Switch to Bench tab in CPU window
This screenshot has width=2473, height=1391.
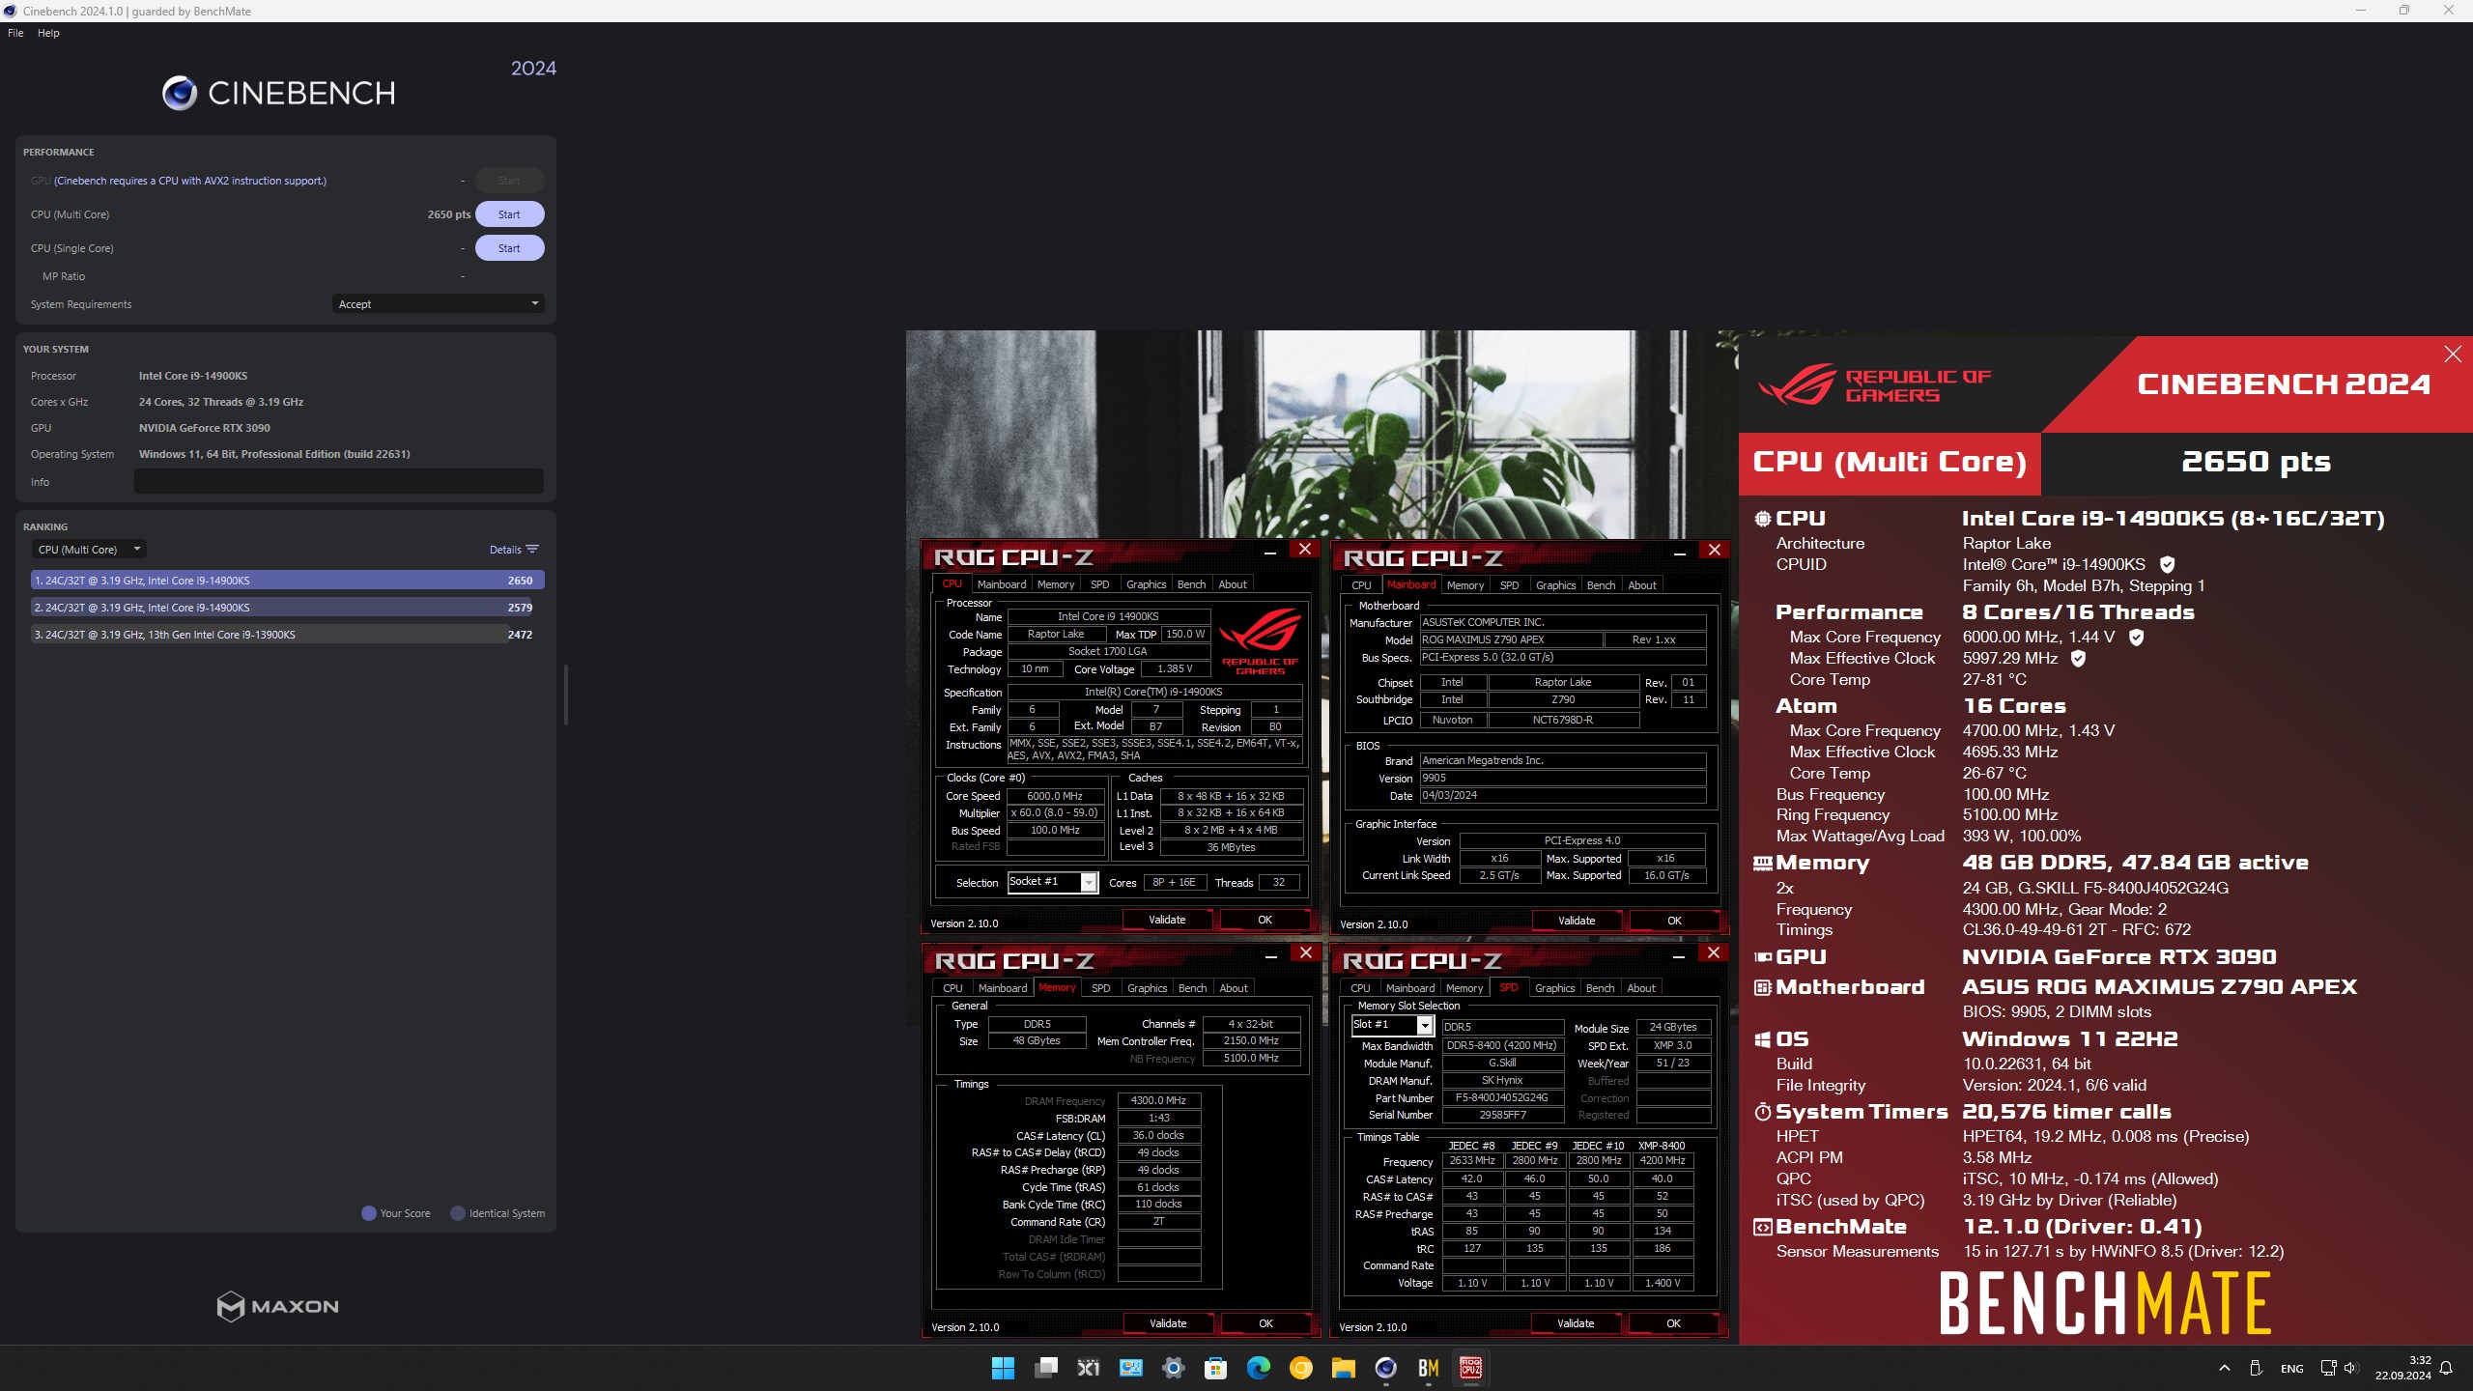point(1191,584)
